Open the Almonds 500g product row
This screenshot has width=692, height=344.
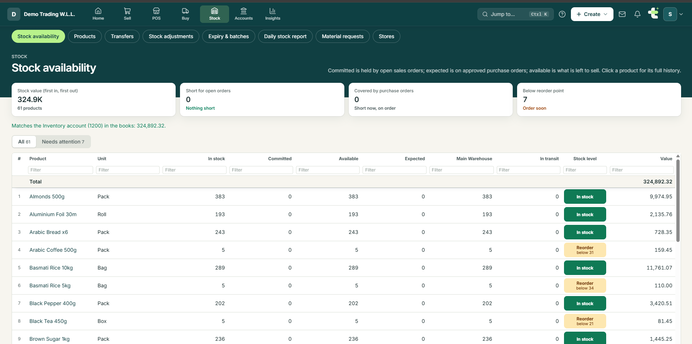(x=344, y=197)
